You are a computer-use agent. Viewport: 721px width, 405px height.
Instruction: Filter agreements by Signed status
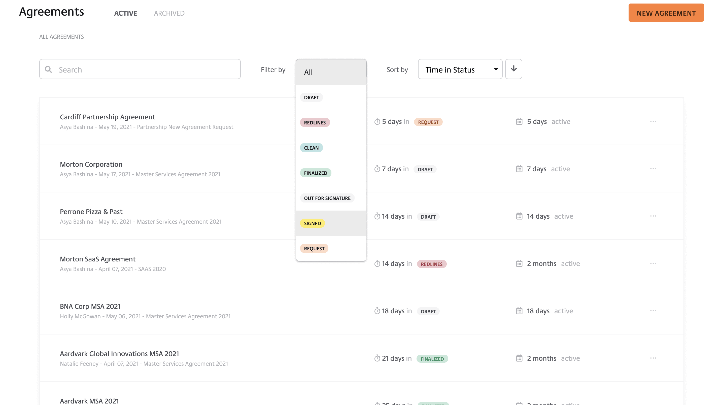pos(331,223)
